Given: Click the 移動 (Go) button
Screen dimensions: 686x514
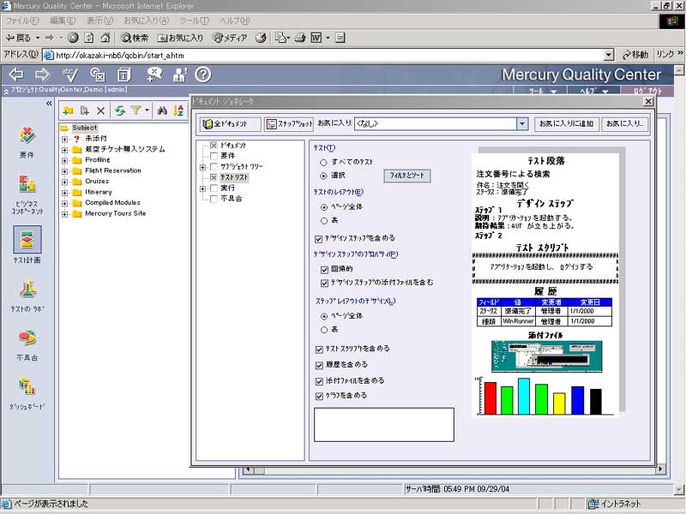Looking at the screenshot, I should (x=635, y=55).
